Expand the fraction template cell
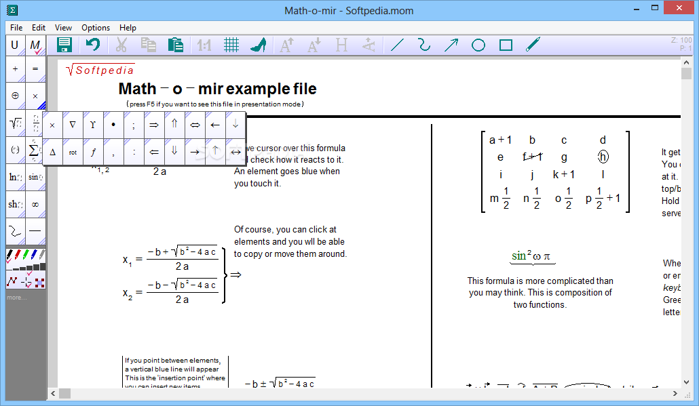The width and height of the screenshot is (699, 406). 35,123
